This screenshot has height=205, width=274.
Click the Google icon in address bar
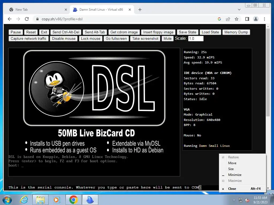point(219,19)
